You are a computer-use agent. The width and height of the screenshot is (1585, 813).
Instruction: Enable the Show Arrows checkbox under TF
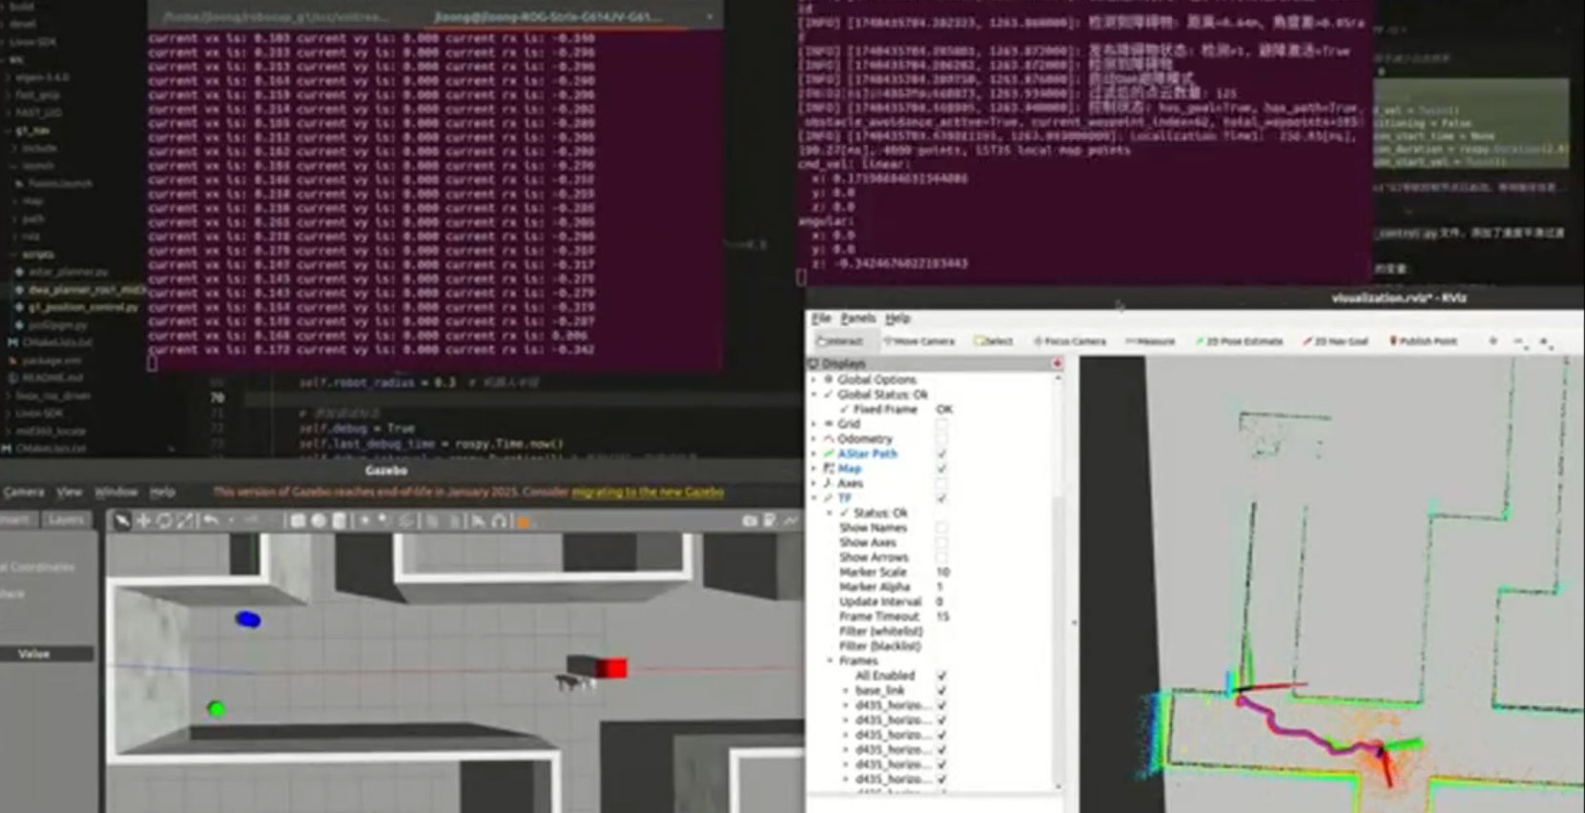pos(942,557)
